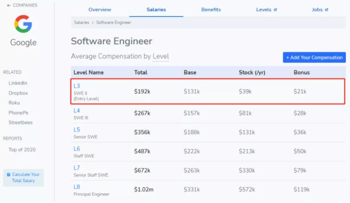This screenshot has width=350, height=203.
Task: Open related company PhonePe
Action: pyautogui.click(x=19, y=113)
